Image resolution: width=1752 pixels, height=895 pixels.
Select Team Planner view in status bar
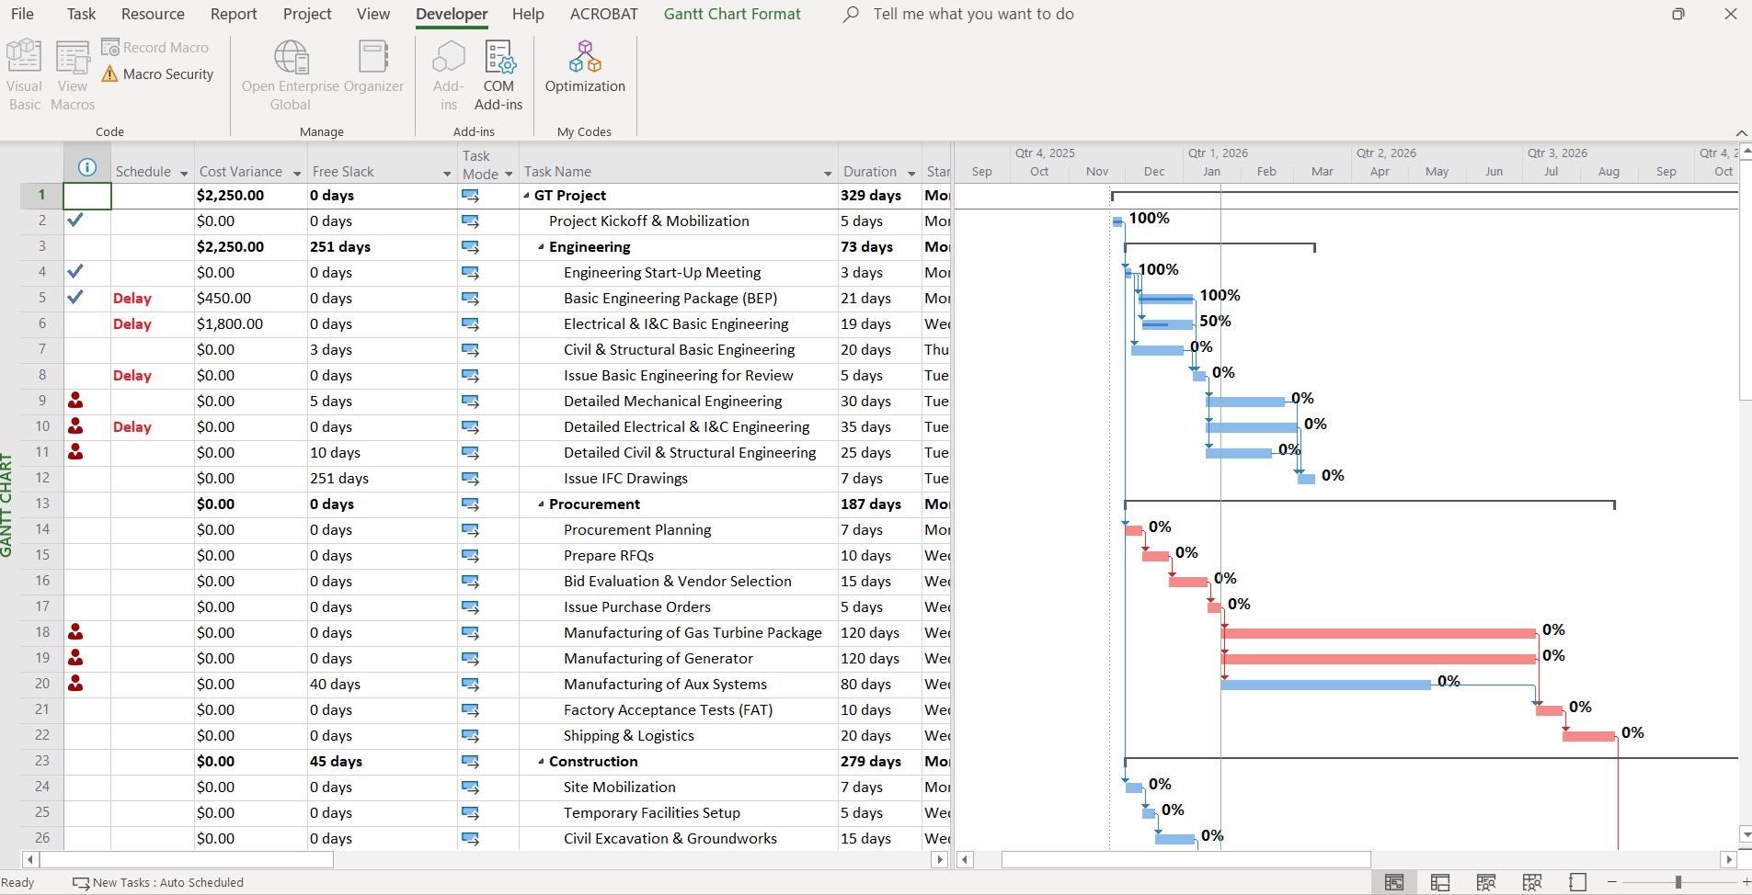click(x=1486, y=882)
